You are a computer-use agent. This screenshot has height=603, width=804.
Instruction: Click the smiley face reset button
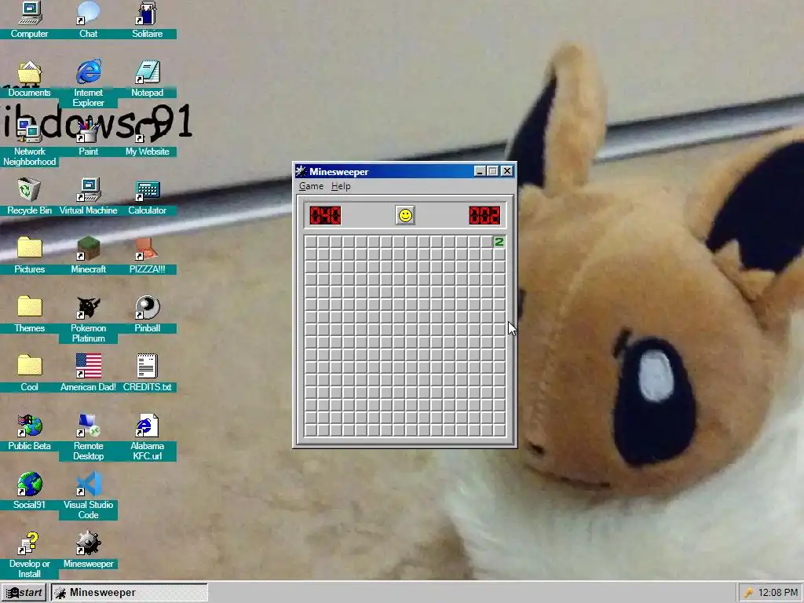405,215
